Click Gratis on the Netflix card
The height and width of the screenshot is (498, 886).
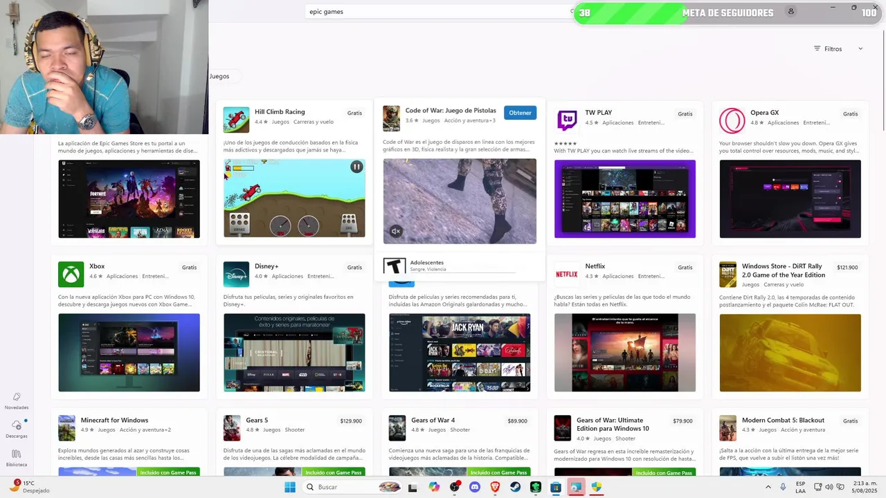[685, 267]
